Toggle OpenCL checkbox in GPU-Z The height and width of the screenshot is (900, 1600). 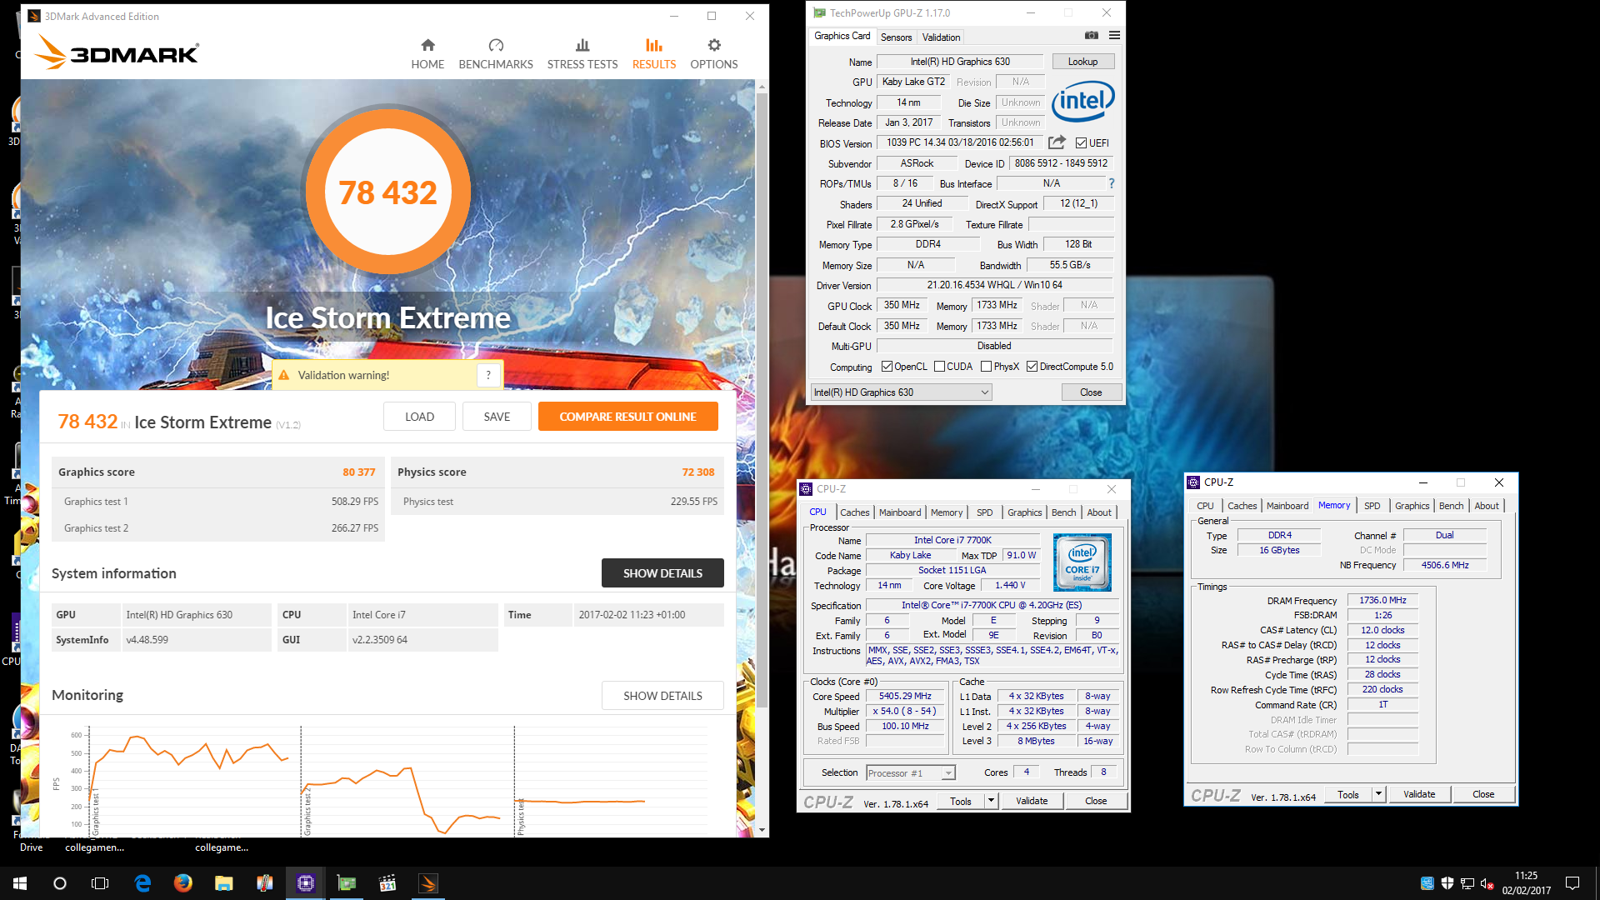coord(887,367)
